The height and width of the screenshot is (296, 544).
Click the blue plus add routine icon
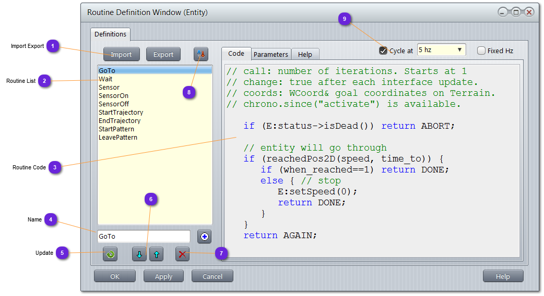[204, 237]
